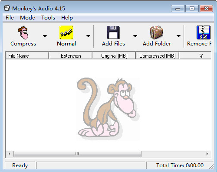This screenshot has height=172, width=217.
Task: Click the window resize grip corner
Action: [211, 167]
